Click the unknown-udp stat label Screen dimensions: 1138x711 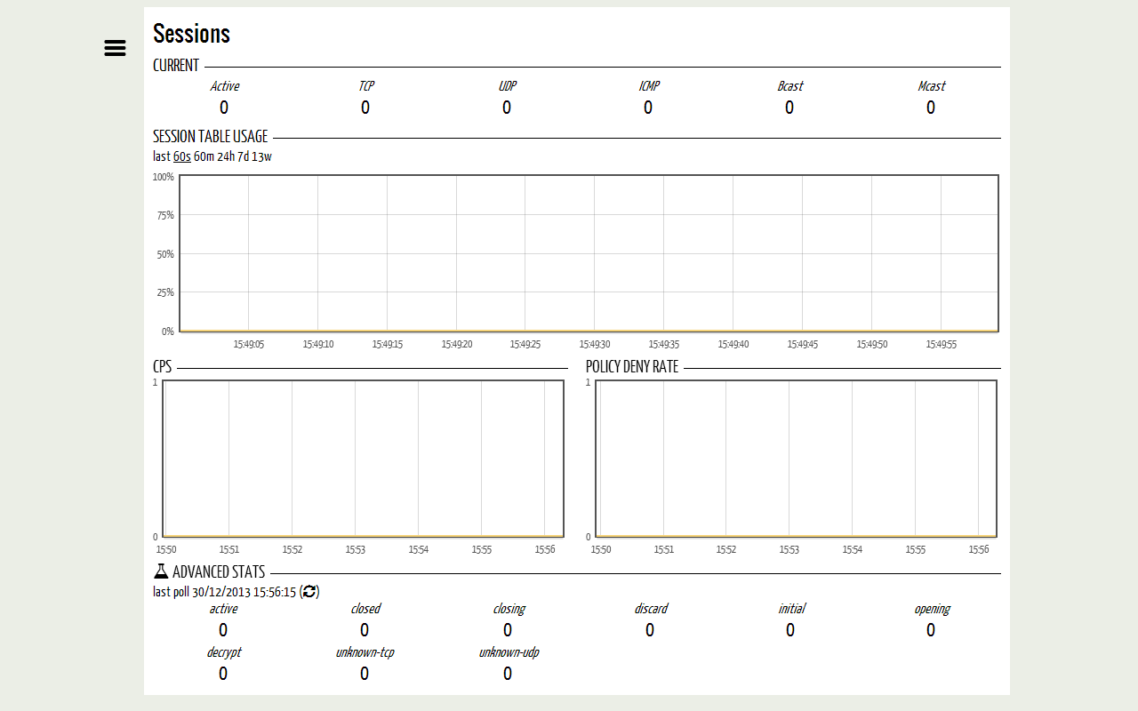coord(509,652)
